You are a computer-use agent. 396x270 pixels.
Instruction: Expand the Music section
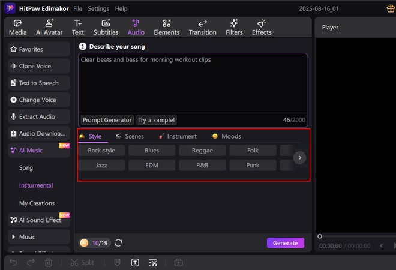coord(39,237)
